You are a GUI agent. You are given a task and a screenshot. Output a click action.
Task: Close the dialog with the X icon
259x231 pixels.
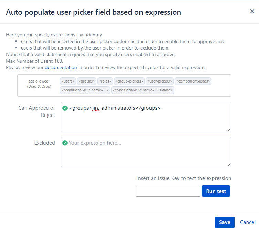[252, 11]
